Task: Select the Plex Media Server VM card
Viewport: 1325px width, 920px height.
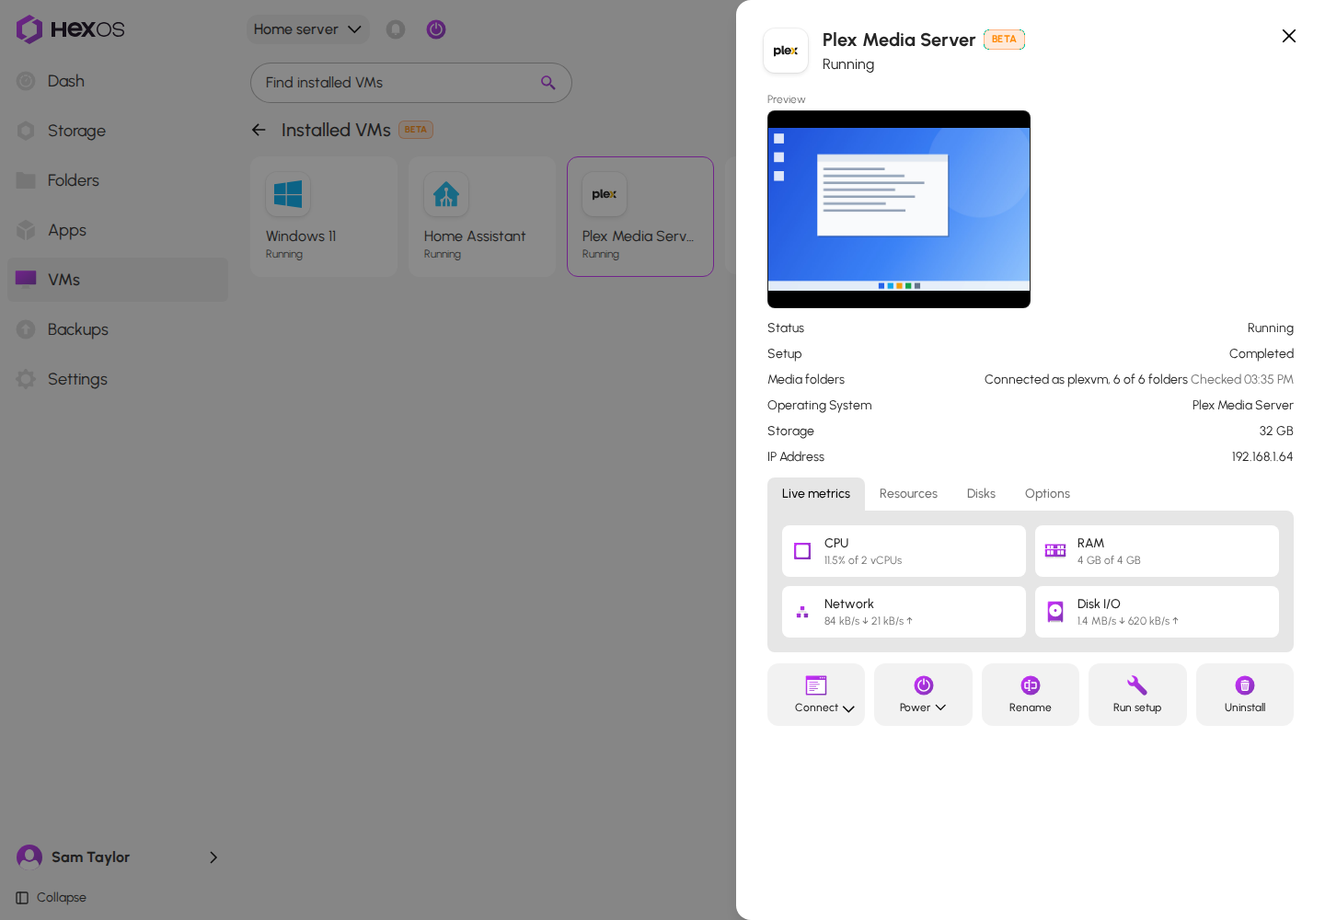Action: tap(640, 217)
